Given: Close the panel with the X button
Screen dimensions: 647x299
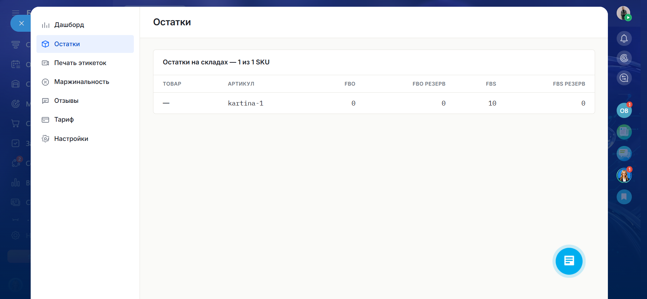Looking at the screenshot, I should point(21,23).
